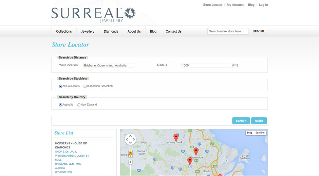Click the Albany Creek map marker
The width and height of the screenshot is (319, 176).
tap(176, 137)
